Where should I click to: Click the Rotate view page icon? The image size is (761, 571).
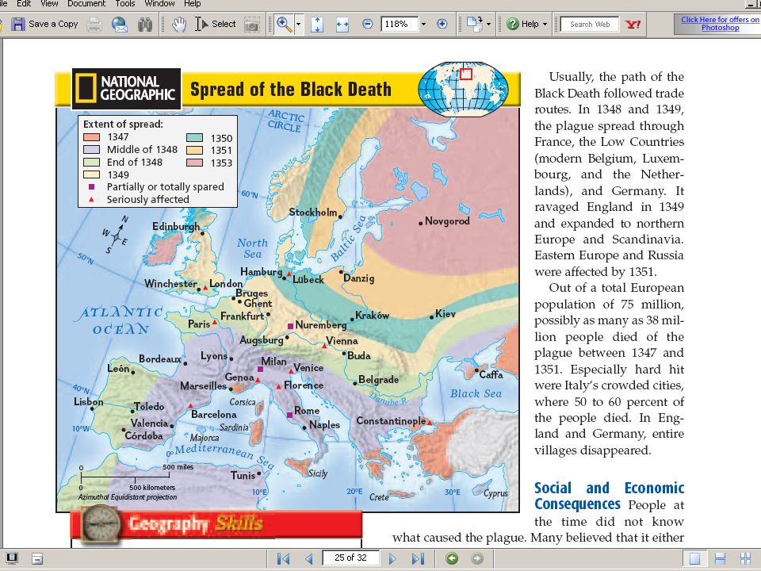474,23
